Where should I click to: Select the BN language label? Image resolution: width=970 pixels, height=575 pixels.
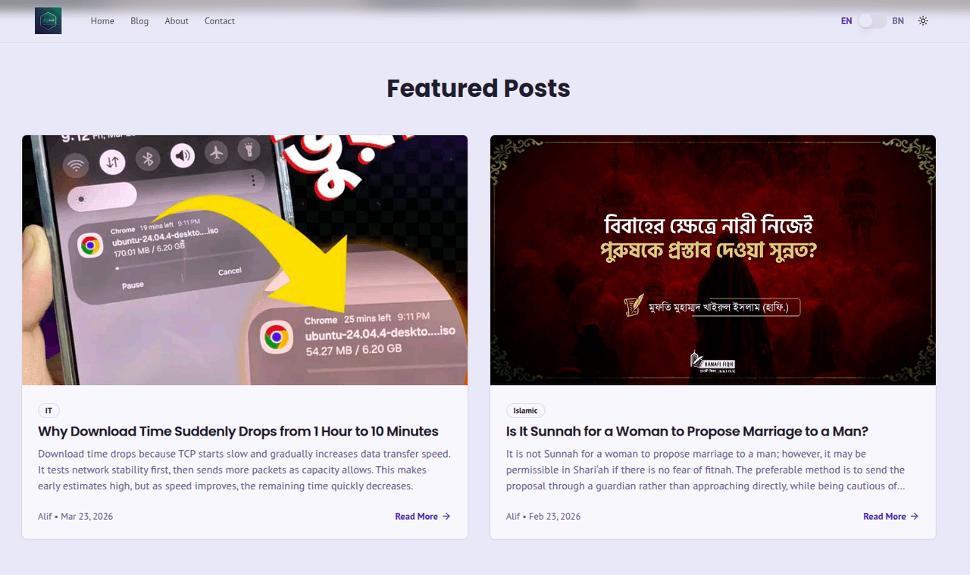click(898, 21)
